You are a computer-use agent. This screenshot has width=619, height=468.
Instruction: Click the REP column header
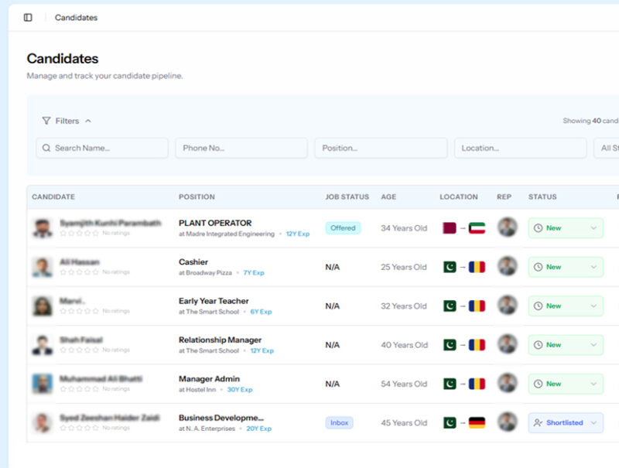pyautogui.click(x=504, y=197)
